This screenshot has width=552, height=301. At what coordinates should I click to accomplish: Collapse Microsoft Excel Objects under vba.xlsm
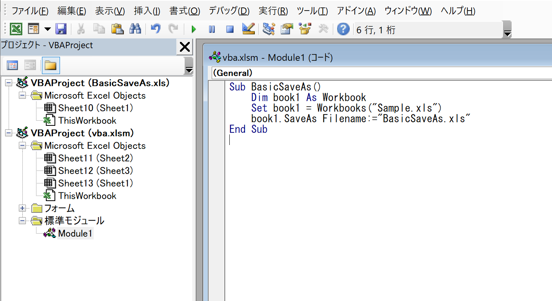pyautogui.click(x=22, y=146)
